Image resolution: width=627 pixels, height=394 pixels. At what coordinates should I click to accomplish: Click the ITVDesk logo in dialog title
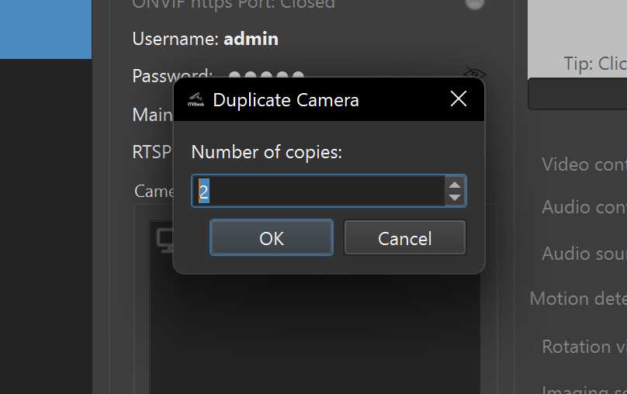pos(196,99)
